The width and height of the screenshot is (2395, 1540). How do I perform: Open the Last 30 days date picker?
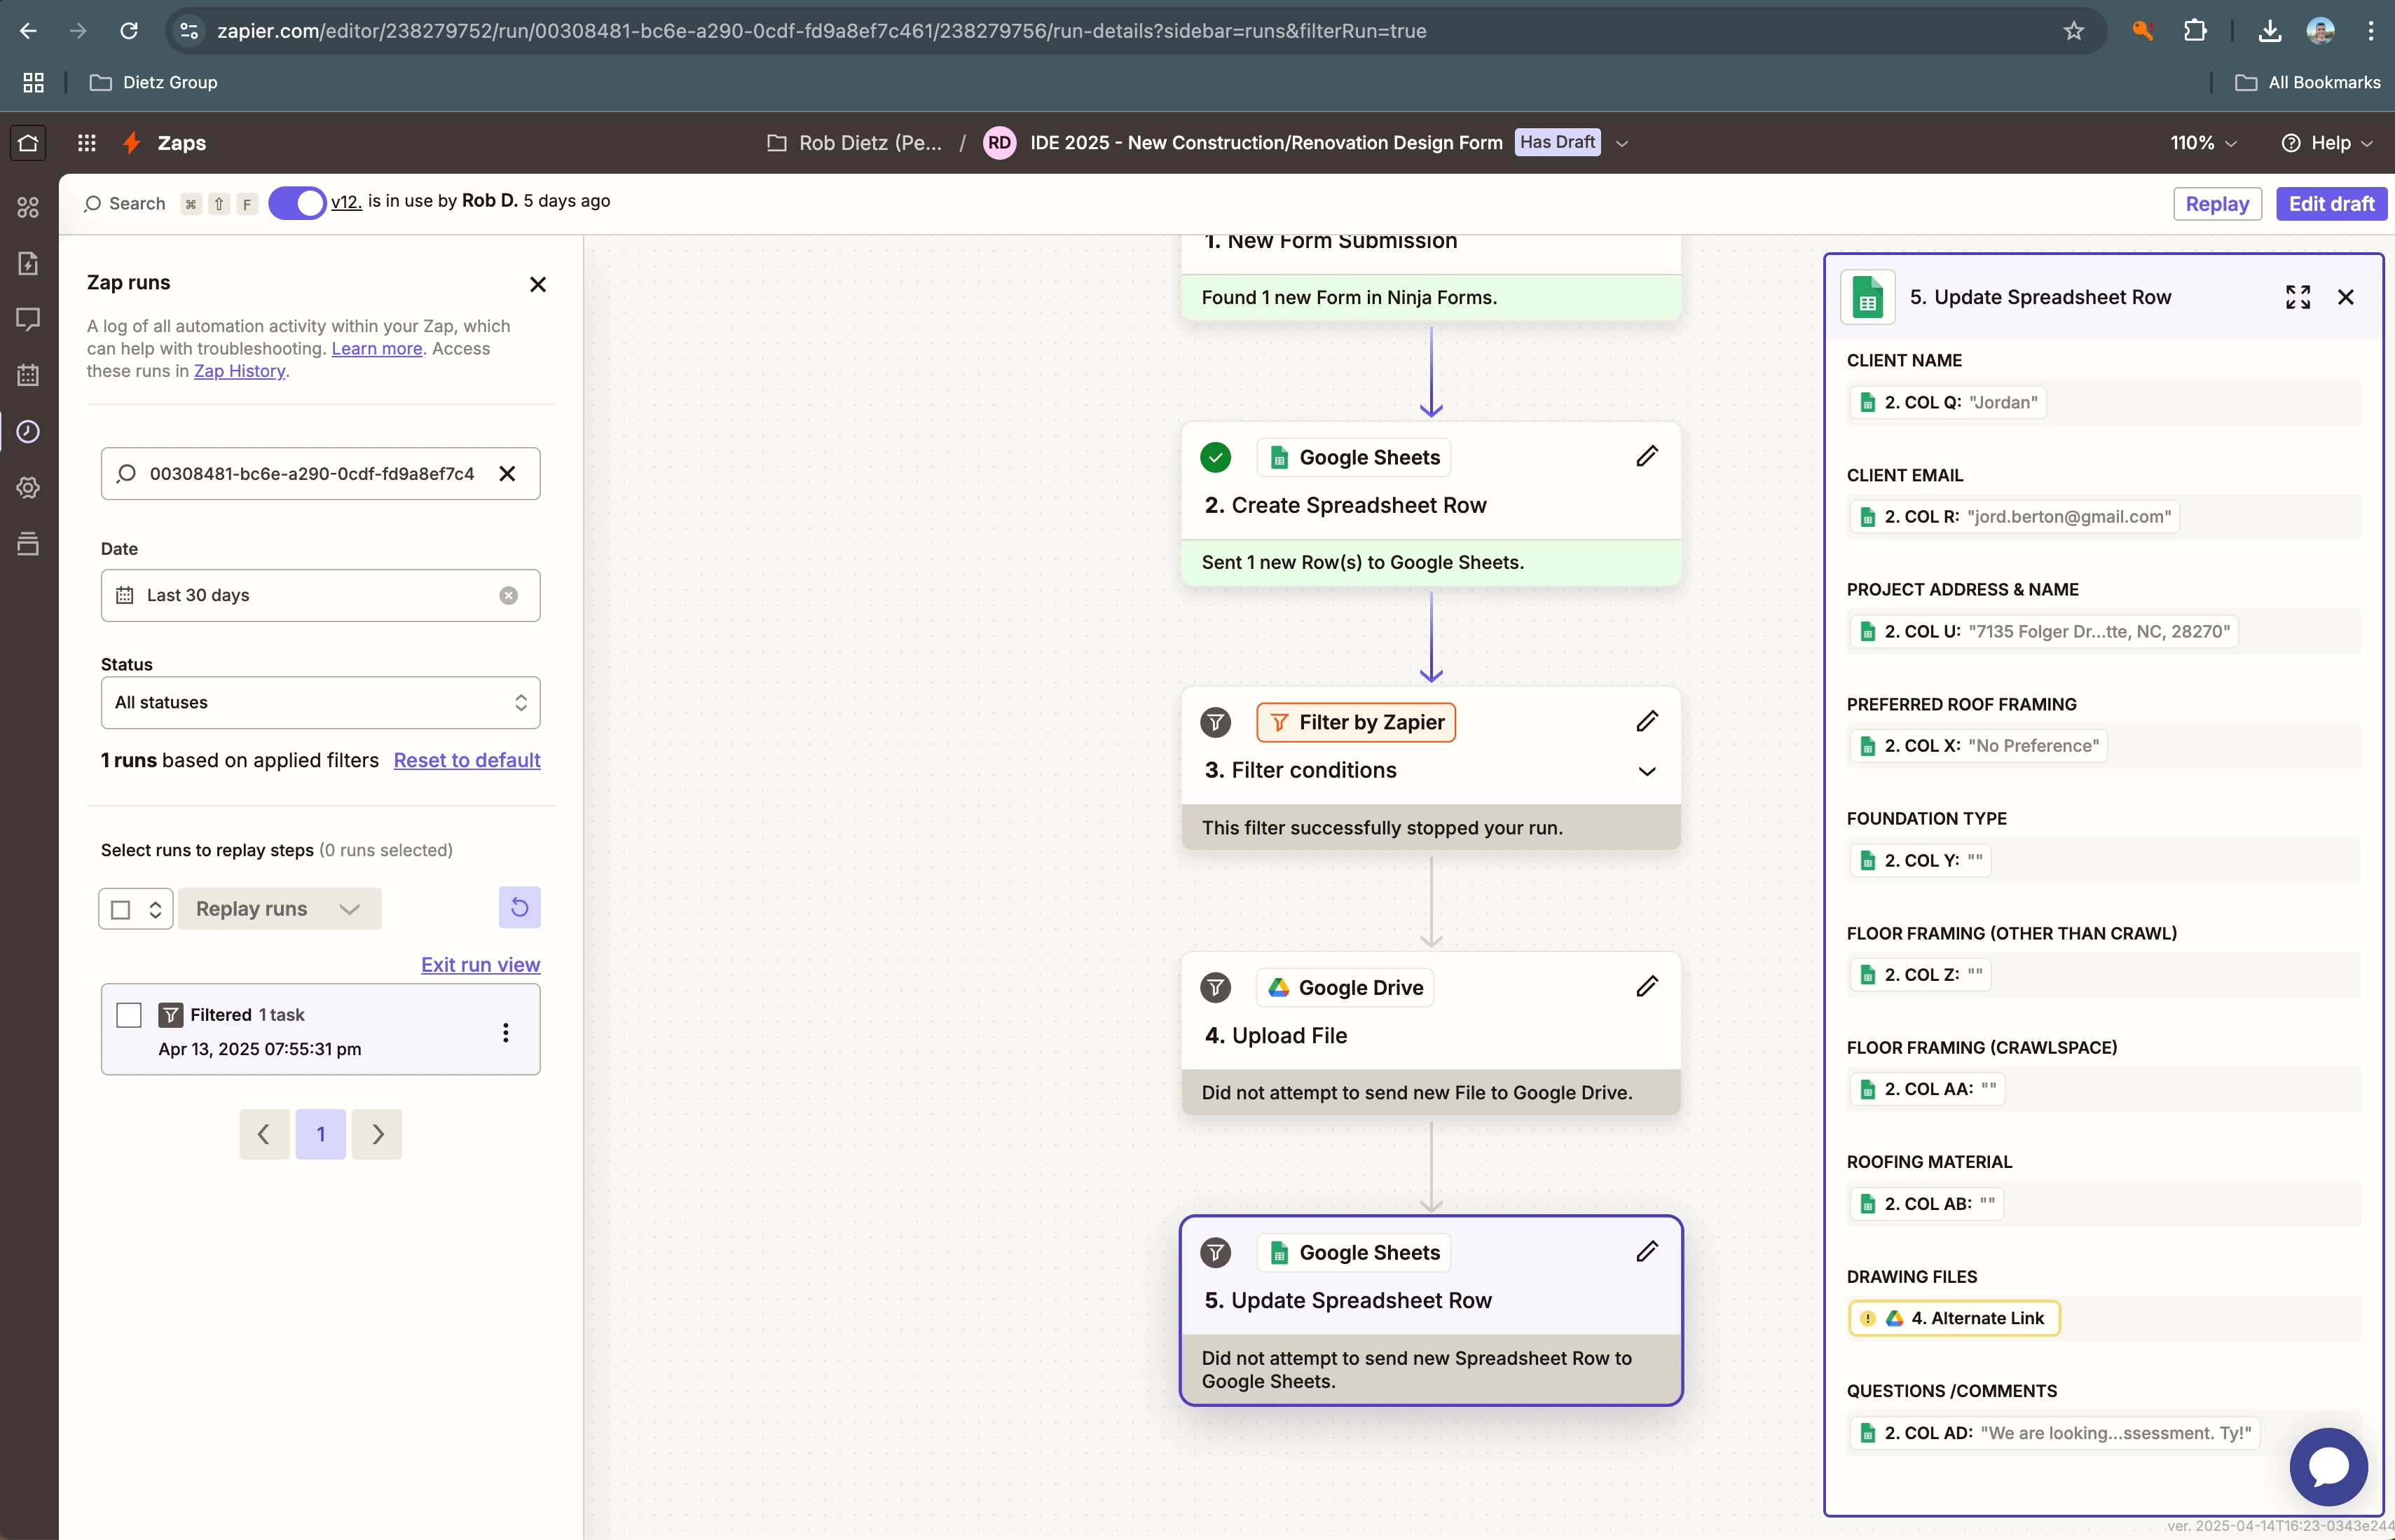(321, 596)
